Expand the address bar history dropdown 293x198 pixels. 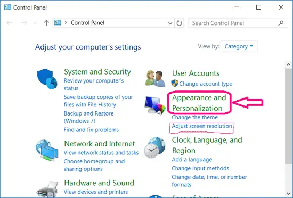tap(170, 23)
